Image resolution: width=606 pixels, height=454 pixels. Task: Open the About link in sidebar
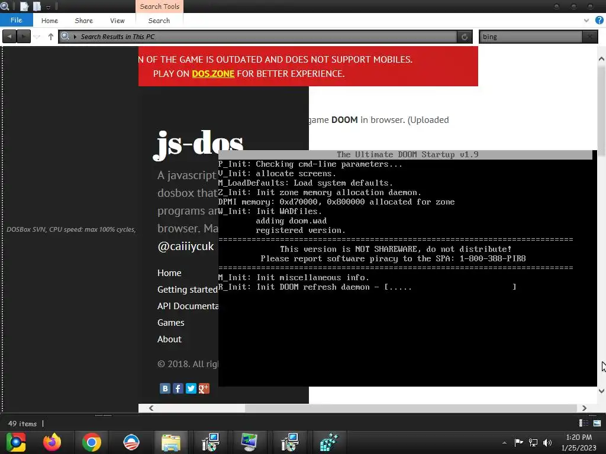pyautogui.click(x=169, y=339)
